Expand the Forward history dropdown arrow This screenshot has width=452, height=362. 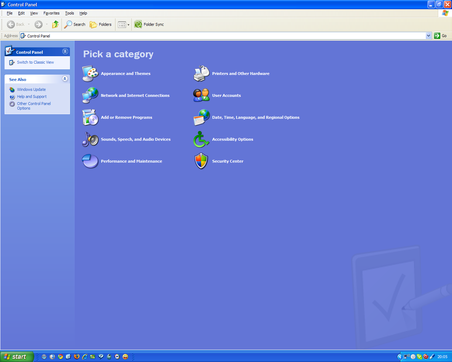47,24
